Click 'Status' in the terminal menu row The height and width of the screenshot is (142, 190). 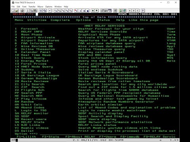103,20
